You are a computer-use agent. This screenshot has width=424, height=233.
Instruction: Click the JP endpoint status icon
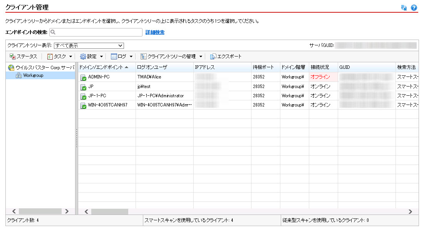pyautogui.click(x=83, y=87)
